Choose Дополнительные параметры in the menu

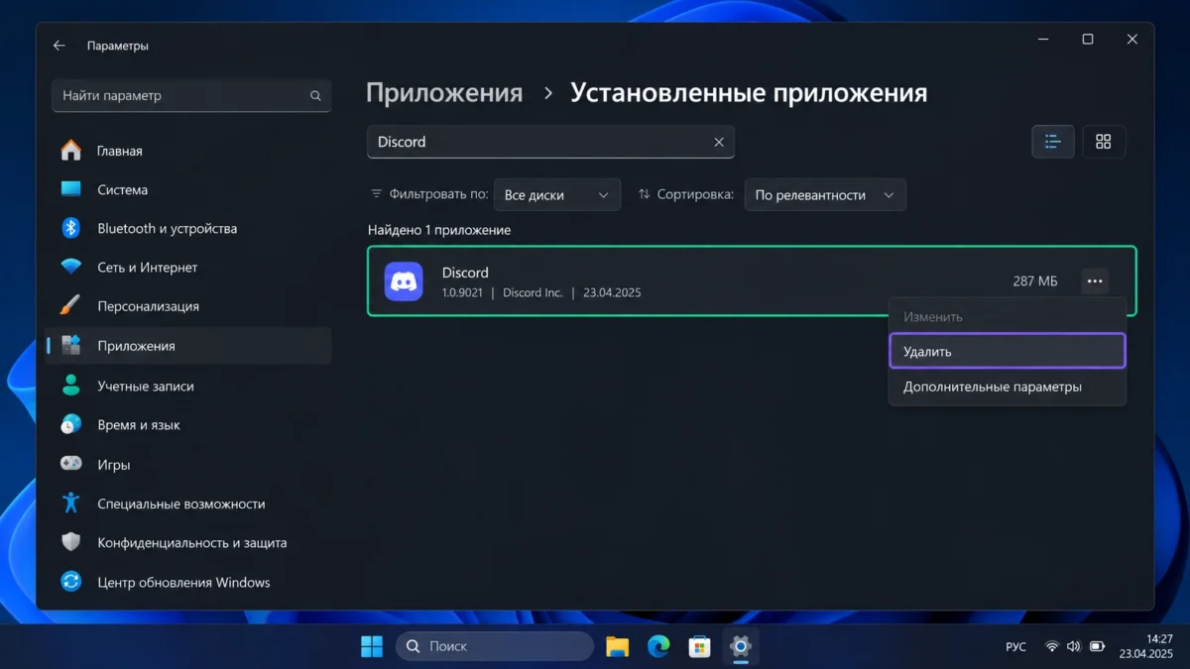1008,387
